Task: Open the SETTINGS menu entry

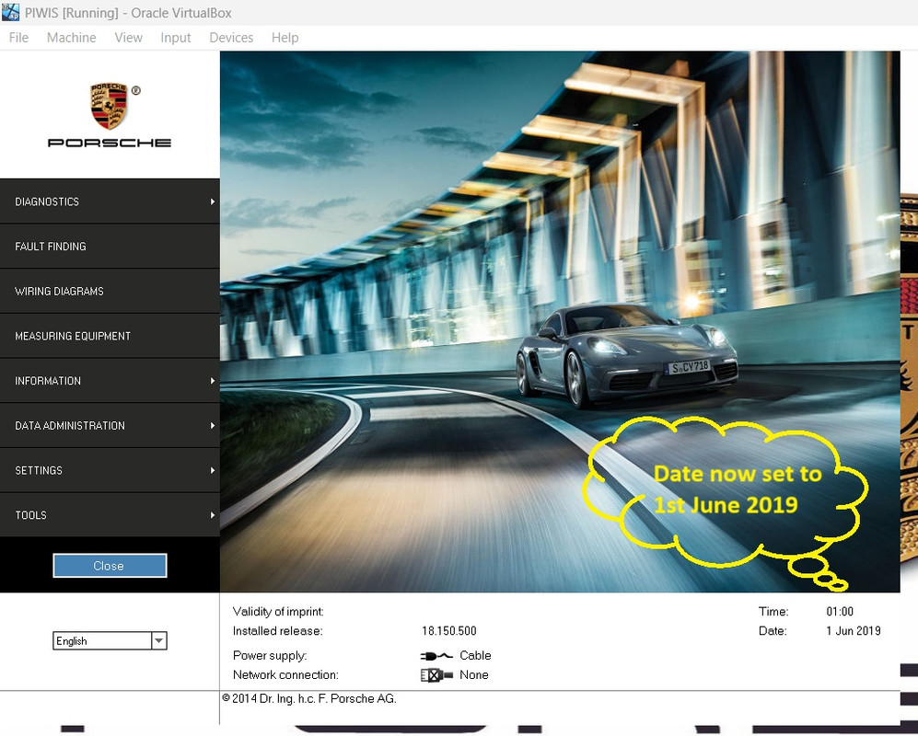Action: click(x=110, y=470)
